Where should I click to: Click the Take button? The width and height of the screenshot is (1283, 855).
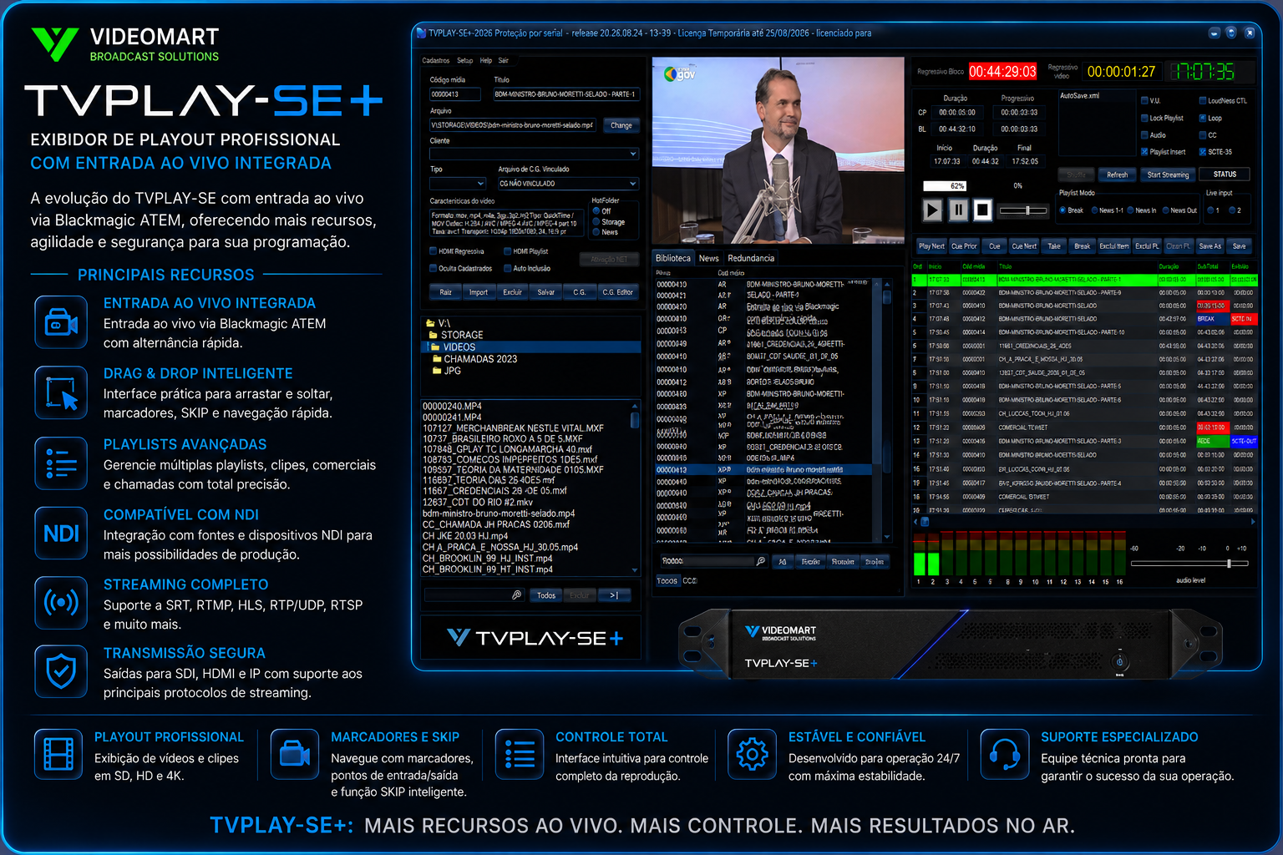(x=1054, y=246)
